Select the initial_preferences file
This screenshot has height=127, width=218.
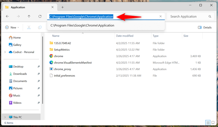[x=65, y=76]
